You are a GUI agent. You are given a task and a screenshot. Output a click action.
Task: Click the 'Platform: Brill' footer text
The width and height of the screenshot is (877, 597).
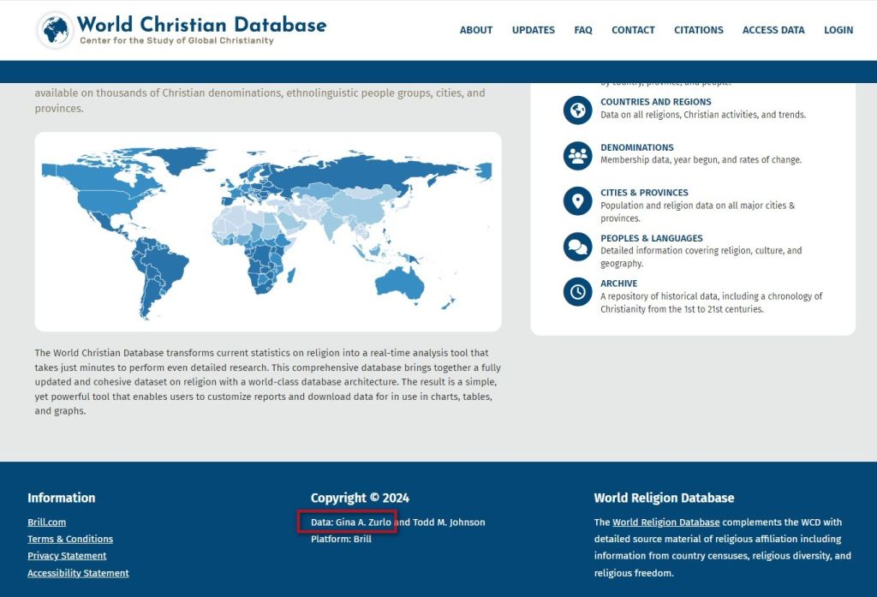point(341,539)
